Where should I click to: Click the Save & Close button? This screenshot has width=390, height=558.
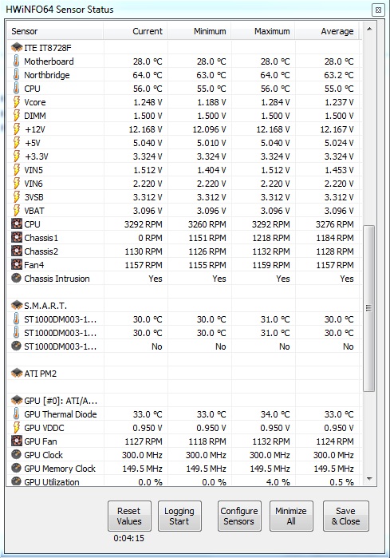[346, 516]
